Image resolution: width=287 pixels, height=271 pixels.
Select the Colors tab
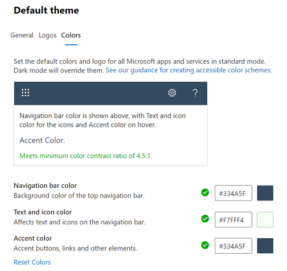pos(71,35)
